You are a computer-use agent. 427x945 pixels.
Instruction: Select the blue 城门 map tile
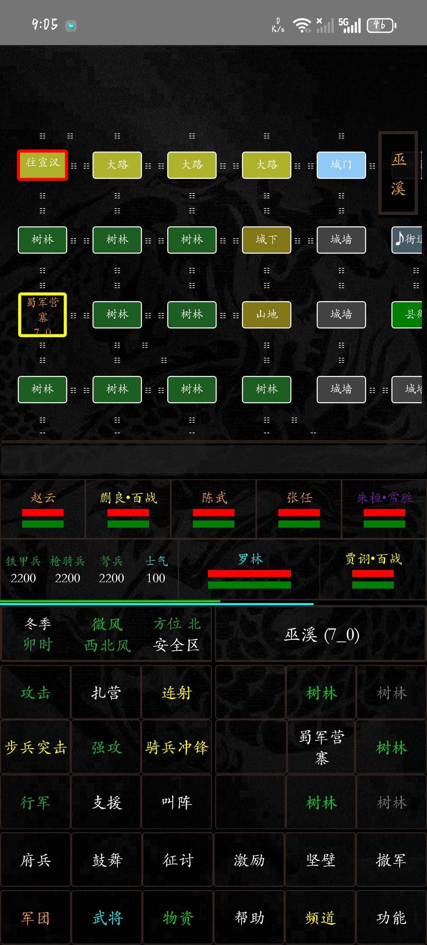pos(341,165)
